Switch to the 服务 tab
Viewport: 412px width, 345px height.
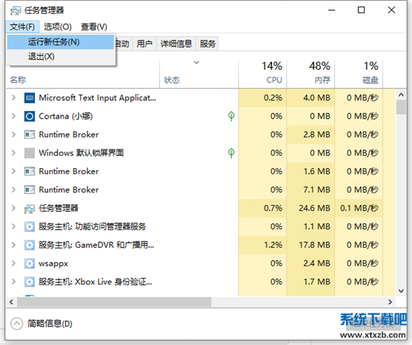click(208, 44)
